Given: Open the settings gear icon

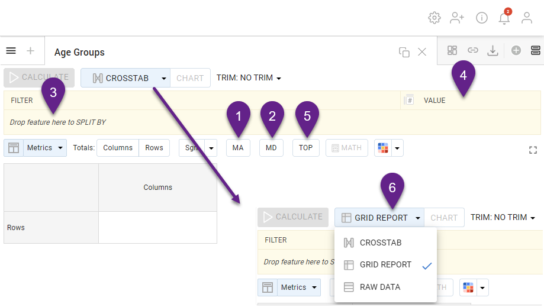Looking at the screenshot, I should click(434, 18).
